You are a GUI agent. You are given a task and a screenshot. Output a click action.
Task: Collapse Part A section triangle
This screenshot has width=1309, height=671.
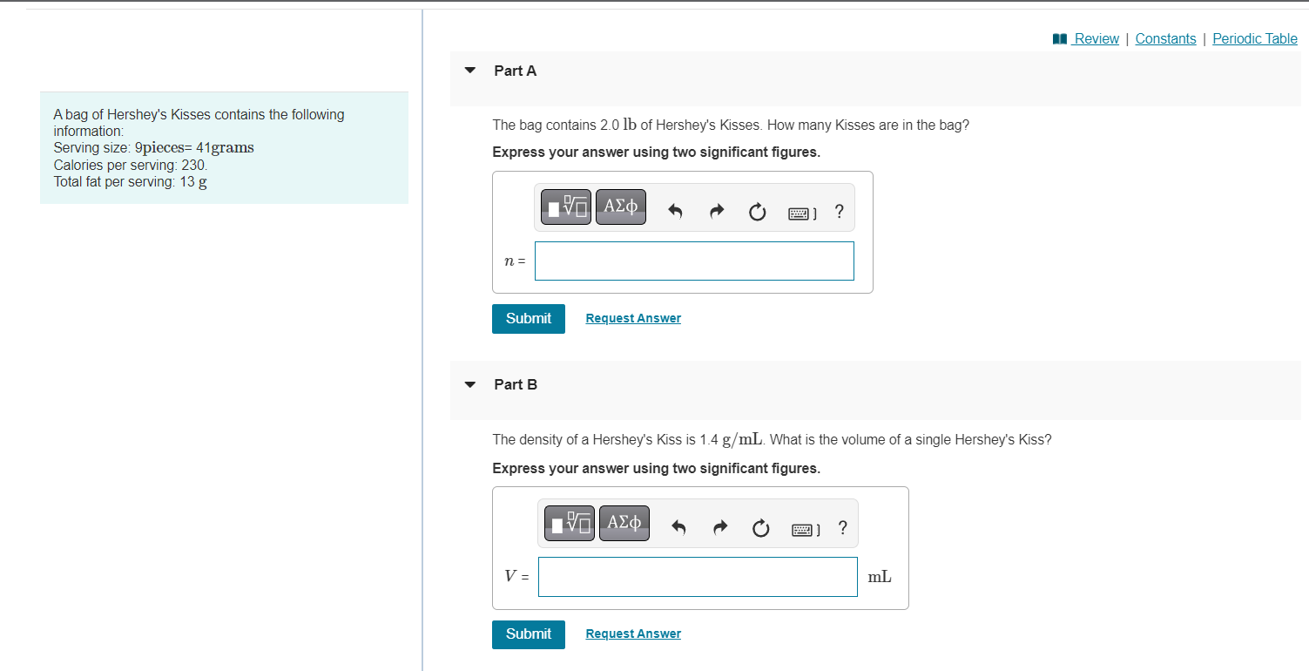pos(470,71)
